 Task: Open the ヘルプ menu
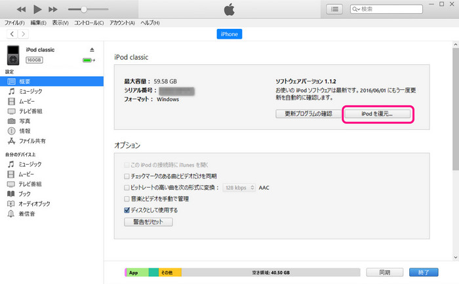click(x=150, y=23)
